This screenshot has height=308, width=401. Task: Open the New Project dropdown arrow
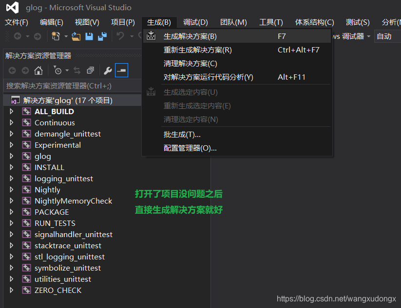click(x=66, y=36)
